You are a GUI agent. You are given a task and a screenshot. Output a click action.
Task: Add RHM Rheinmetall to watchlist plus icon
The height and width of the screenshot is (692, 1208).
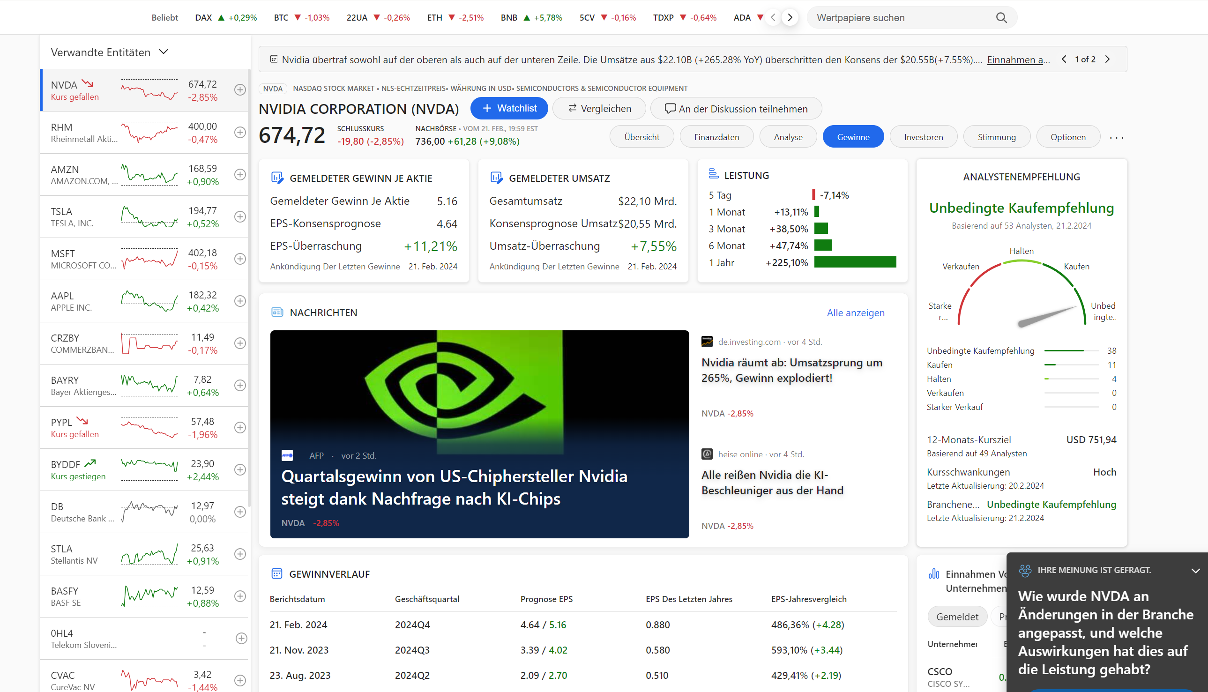(240, 132)
